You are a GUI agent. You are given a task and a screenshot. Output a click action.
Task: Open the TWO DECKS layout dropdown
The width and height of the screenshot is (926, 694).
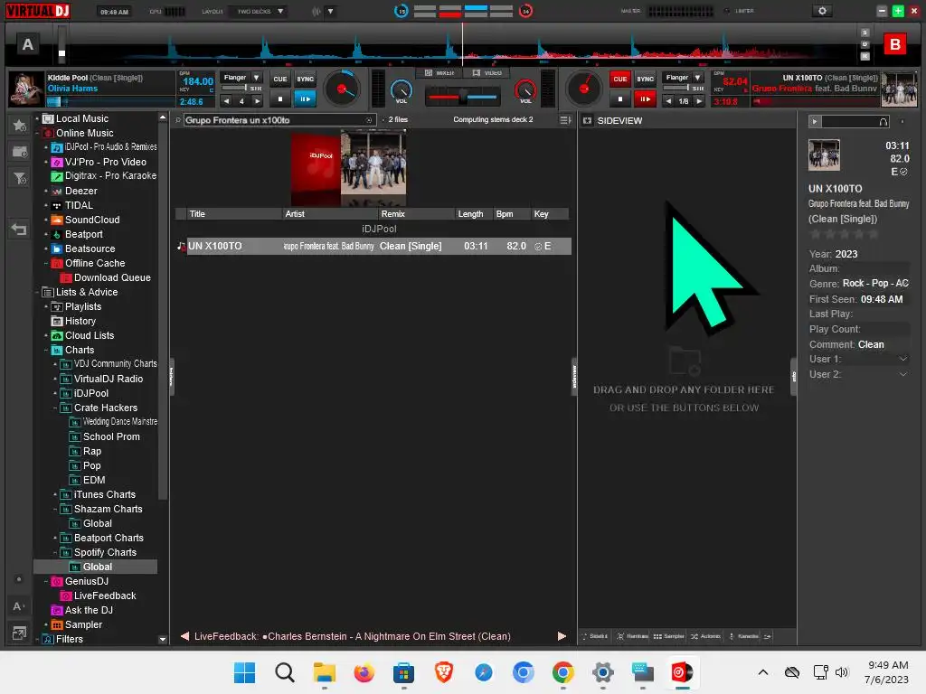(260, 11)
